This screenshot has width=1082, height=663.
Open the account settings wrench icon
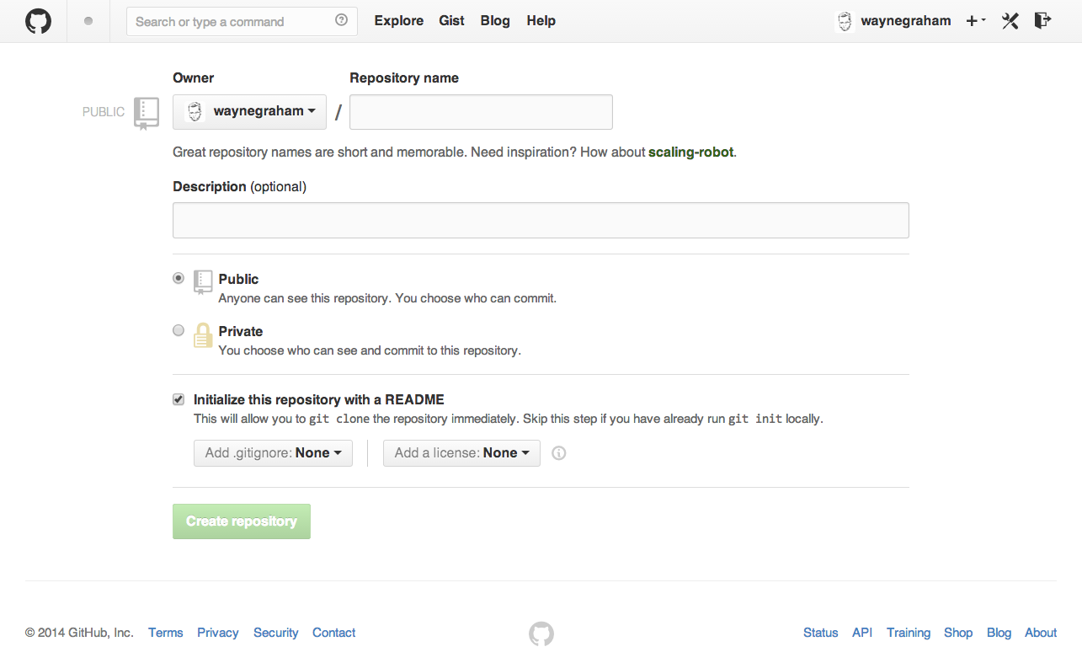(x=1010, y=20)
